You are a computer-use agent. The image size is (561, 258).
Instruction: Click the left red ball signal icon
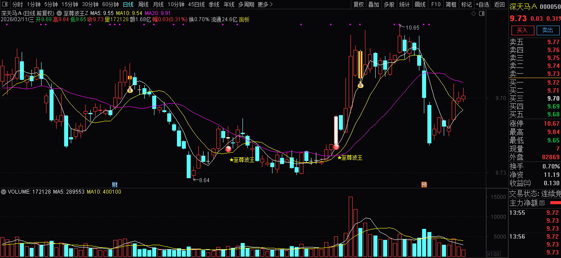coord(228,149)
